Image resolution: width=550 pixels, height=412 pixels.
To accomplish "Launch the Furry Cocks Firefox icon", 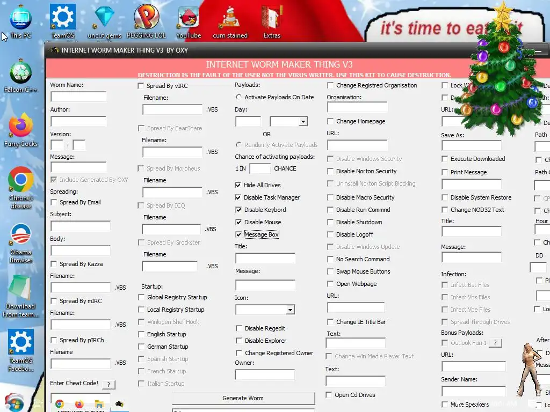I will point(21,130).
